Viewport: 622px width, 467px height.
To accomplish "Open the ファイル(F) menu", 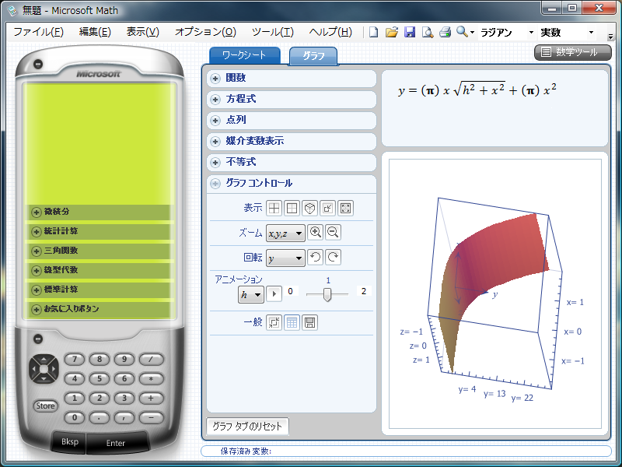I will click(x=38, y=32).
